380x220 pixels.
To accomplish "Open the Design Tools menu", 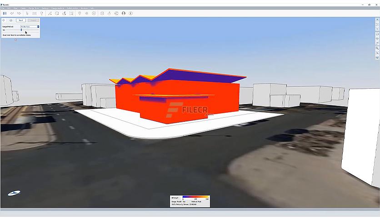I will point(34,8).
